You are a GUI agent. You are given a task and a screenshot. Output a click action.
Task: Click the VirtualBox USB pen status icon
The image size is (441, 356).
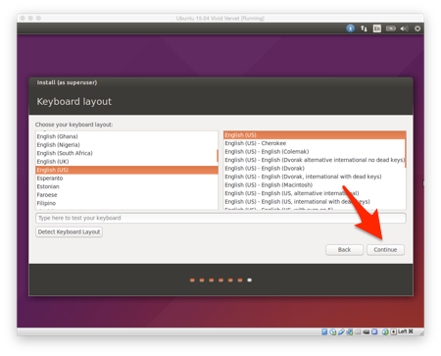[341, 331]
